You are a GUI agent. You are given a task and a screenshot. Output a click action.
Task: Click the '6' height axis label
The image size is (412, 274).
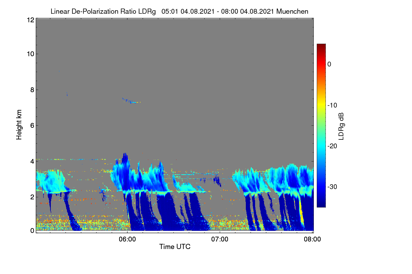tap(32, 125)
